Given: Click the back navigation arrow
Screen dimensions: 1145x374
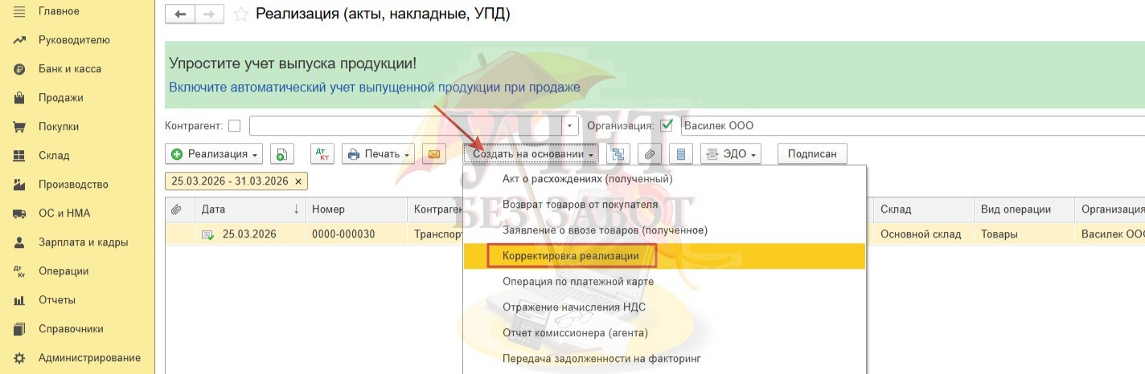Looking at the screenshot, I should coord(180,14).
